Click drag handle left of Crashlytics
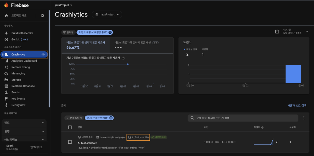This screenshot has width=314, height=156. [x=3, y=55]
